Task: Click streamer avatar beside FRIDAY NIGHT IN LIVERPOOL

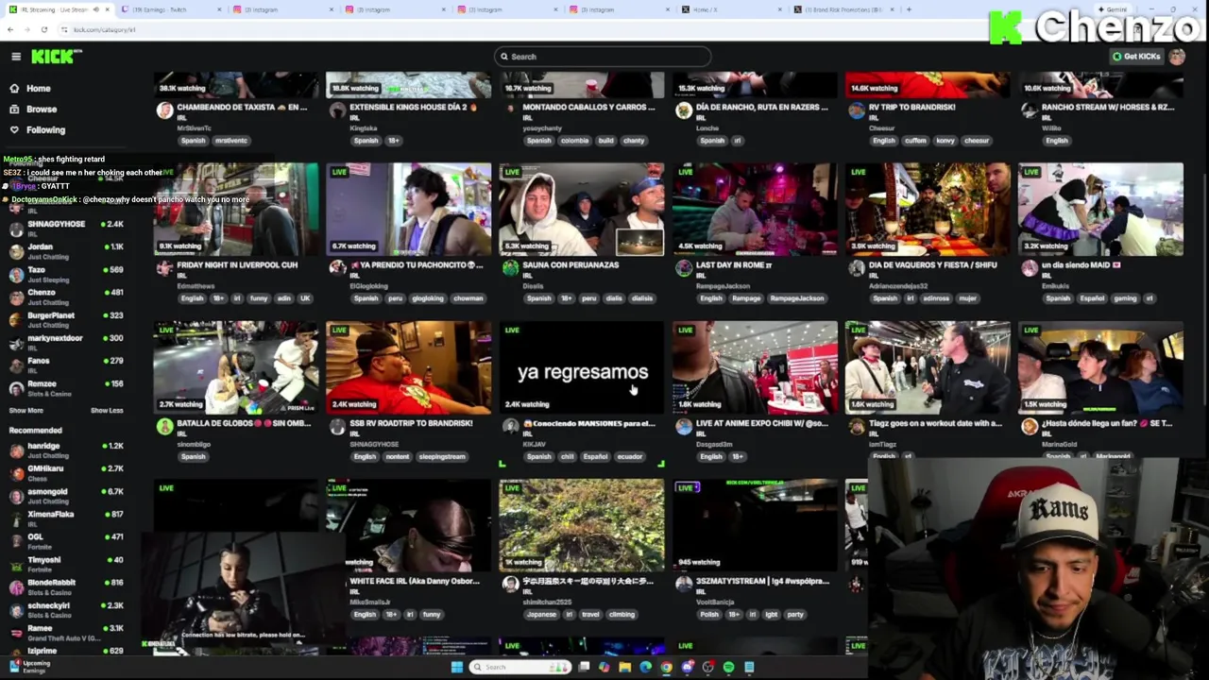Action: coord(165,268)
